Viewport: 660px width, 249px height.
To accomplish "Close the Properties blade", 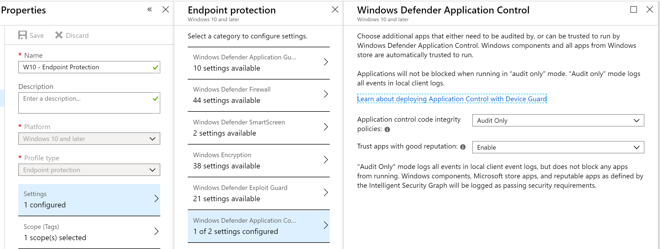I will (x=166, y=10).
